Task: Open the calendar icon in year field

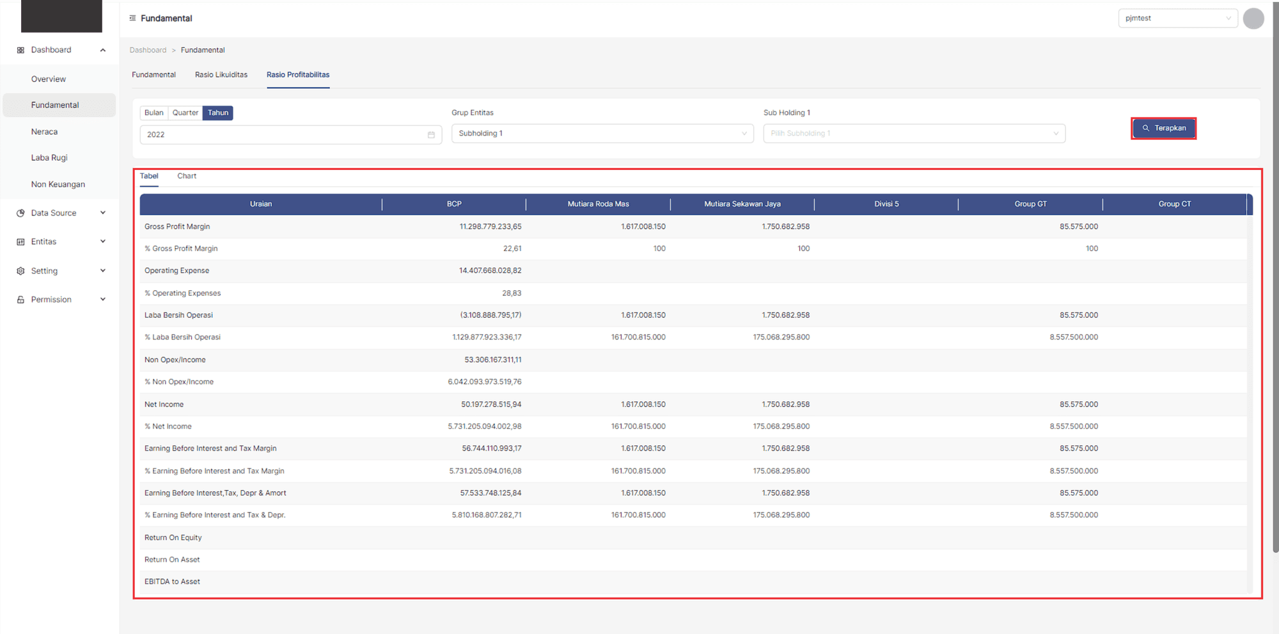Action: tap(431, 135)
